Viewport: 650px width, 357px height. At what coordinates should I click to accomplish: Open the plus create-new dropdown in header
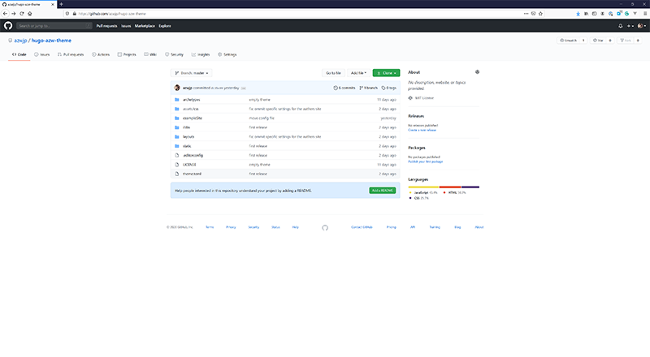click(x=630, y=26)
